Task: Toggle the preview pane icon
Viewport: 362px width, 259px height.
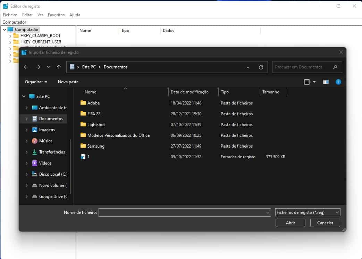Action: coord(326,82)
